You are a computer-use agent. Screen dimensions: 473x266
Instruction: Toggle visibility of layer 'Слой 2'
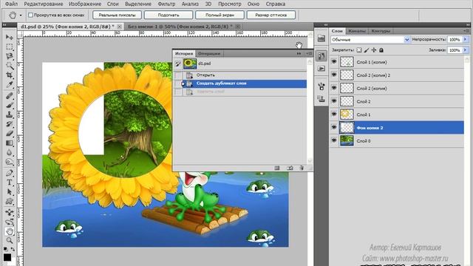point(334,101)
